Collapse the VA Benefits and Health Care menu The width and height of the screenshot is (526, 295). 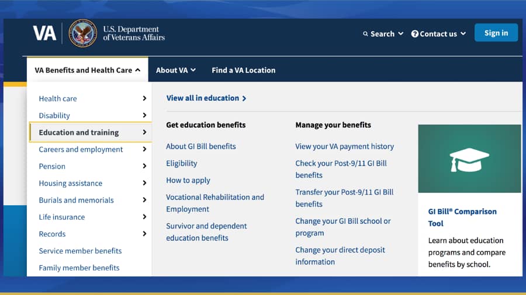click(88, 70)
